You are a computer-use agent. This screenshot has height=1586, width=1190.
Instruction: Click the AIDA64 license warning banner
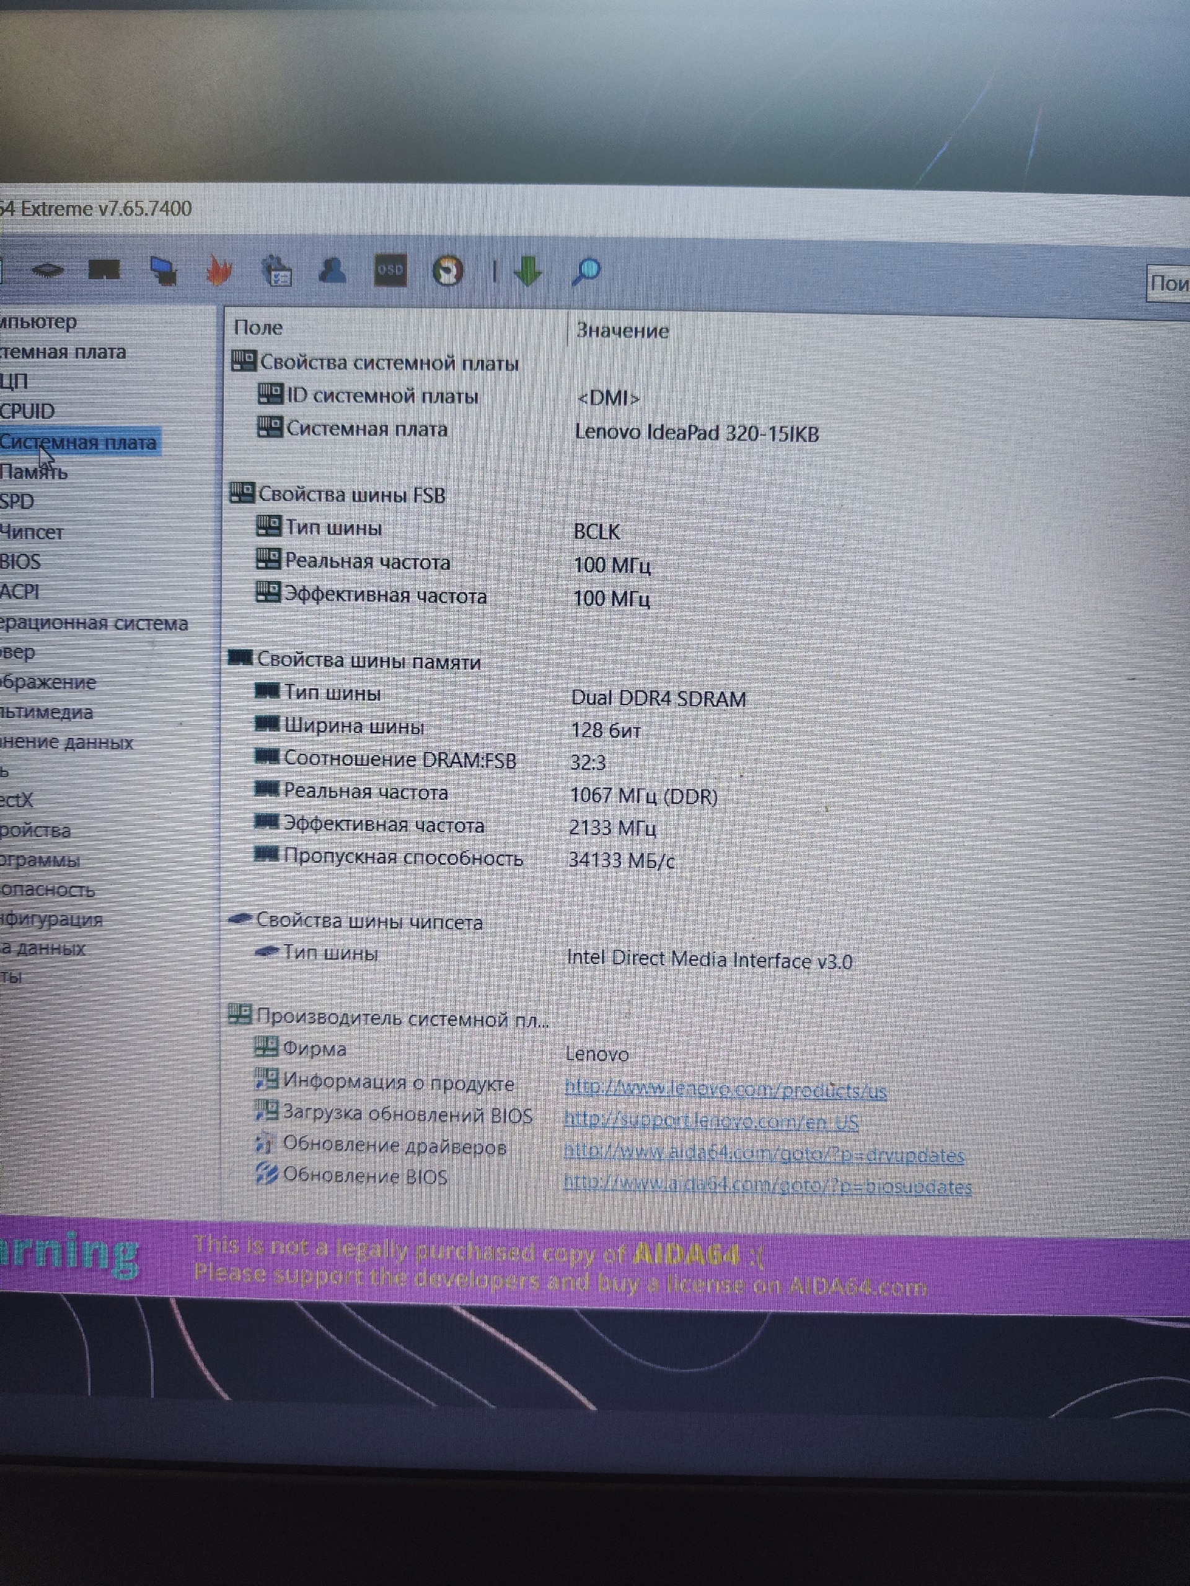pos(594,1266)
